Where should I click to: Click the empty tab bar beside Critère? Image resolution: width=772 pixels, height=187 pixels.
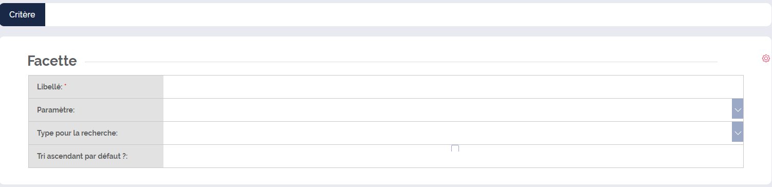(409, 14)
